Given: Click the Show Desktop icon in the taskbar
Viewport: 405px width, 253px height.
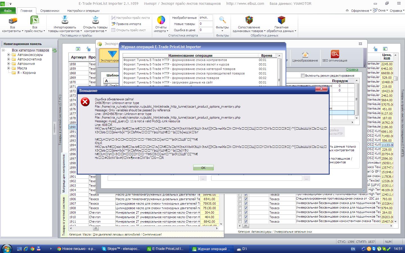Looking at the screenshot, I should [x=19, y=249].
